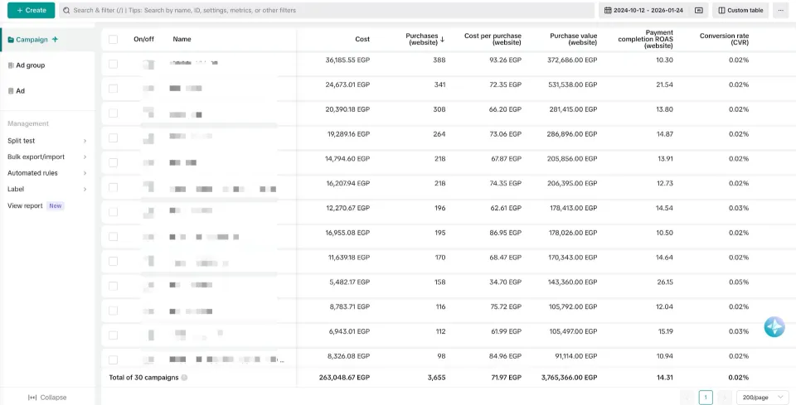This screenshot has height=405, width=796.
Task: Click the sort arrow on Purchases column
Action: pos(442,40)
